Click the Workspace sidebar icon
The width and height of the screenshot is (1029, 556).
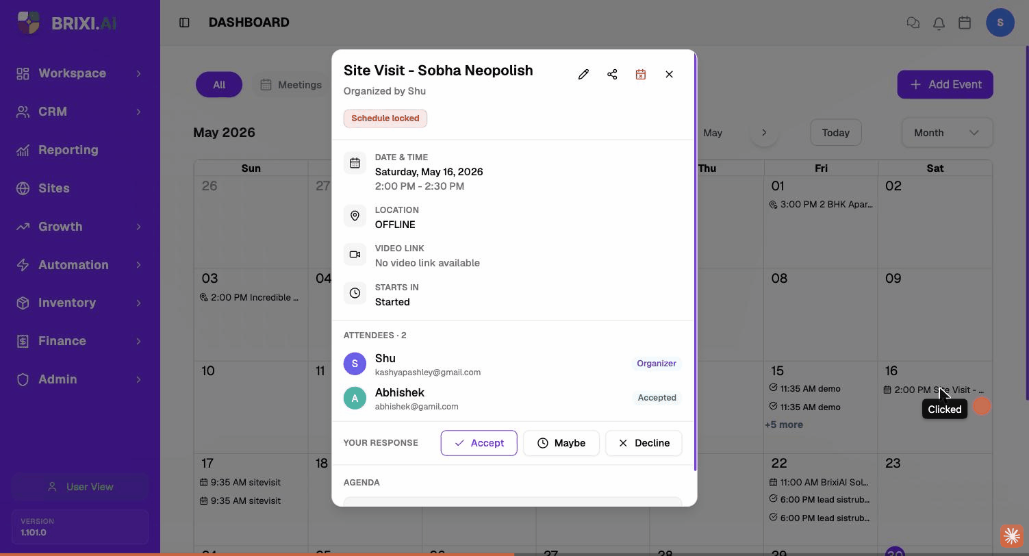click(23, 73)
